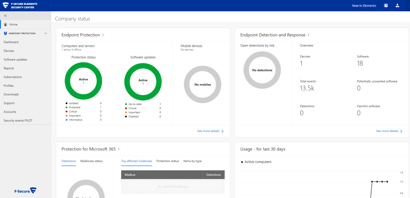Click the last data point on usage chart
Screen dimensions: 410x198
[387, 182]
